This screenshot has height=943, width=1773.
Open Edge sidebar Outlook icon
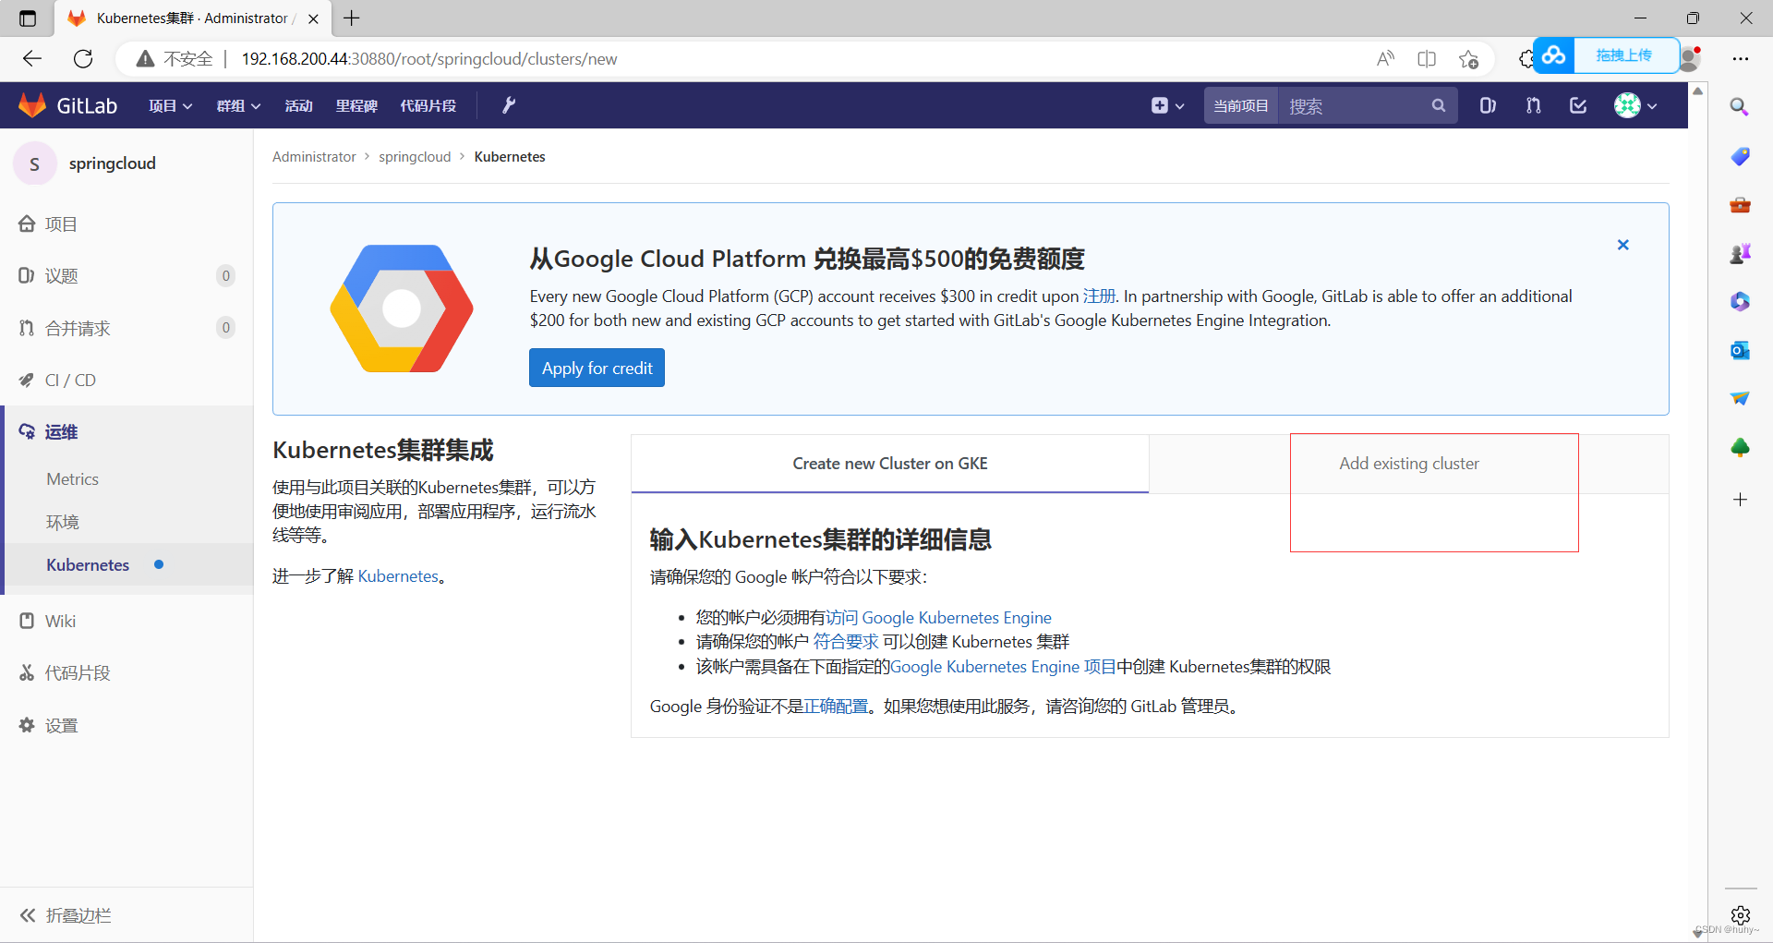[x=1740, y=350]
